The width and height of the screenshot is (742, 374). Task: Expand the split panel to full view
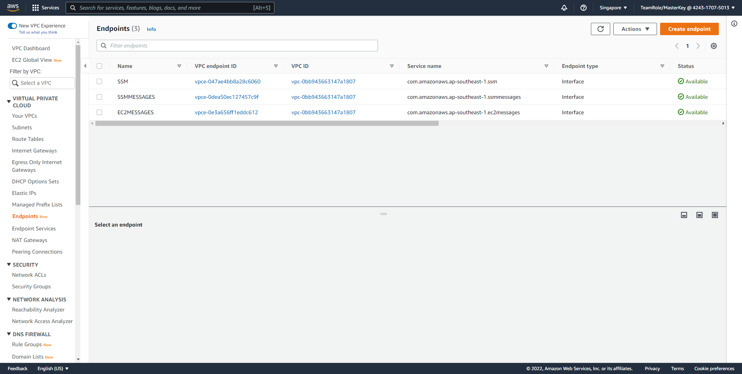[x=715, y=215]
